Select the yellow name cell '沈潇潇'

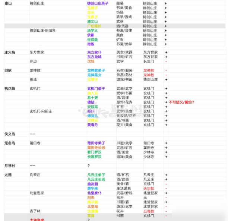coord(92,211)
